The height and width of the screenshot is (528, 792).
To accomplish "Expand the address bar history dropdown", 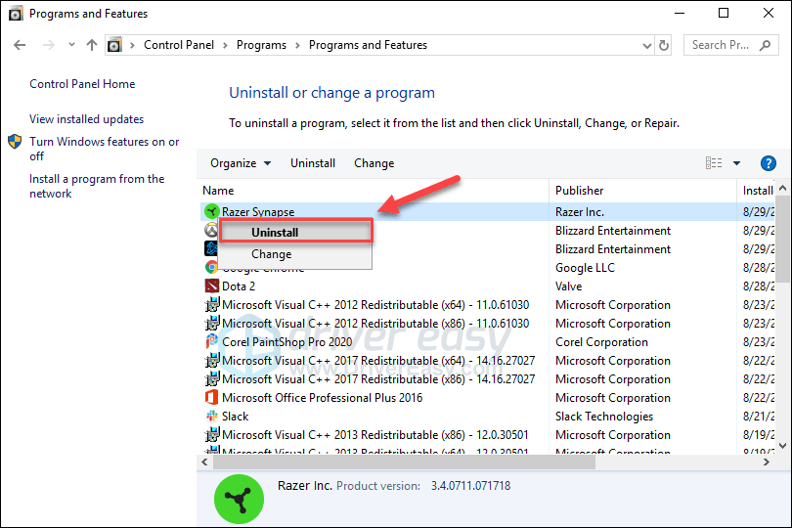I will (646, 46).
